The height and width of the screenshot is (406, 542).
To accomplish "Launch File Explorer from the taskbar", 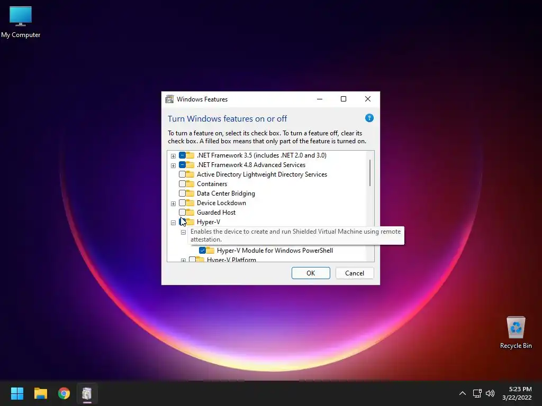I will click(40, 393).
